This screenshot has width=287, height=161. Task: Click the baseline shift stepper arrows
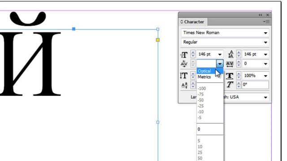193,85
